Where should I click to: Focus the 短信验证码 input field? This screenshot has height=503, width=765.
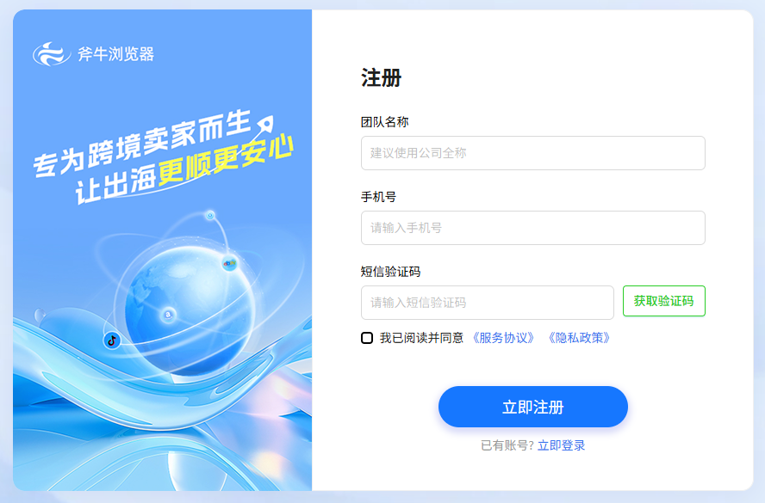(488, 303)
